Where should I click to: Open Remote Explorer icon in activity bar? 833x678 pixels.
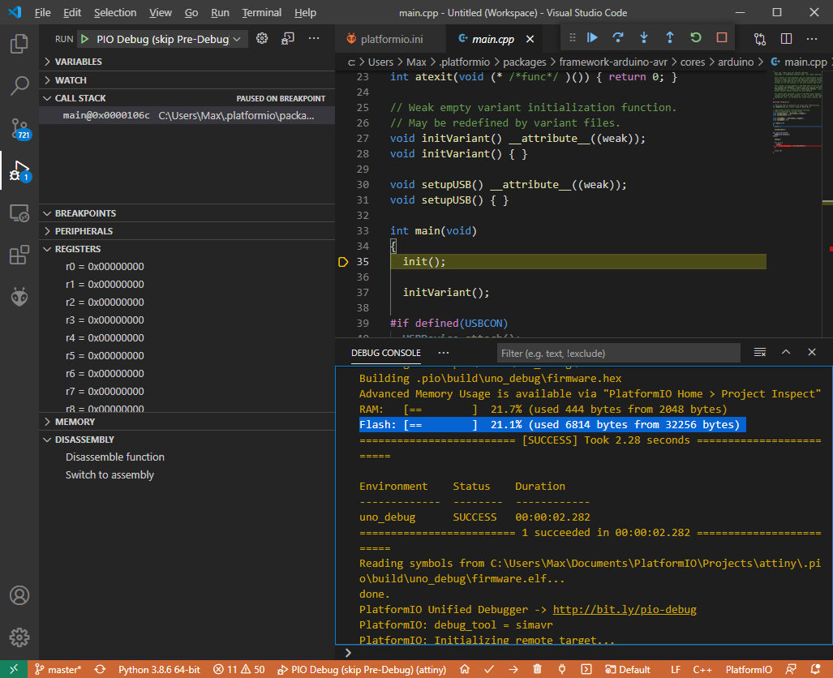click(x=19, y=213)
